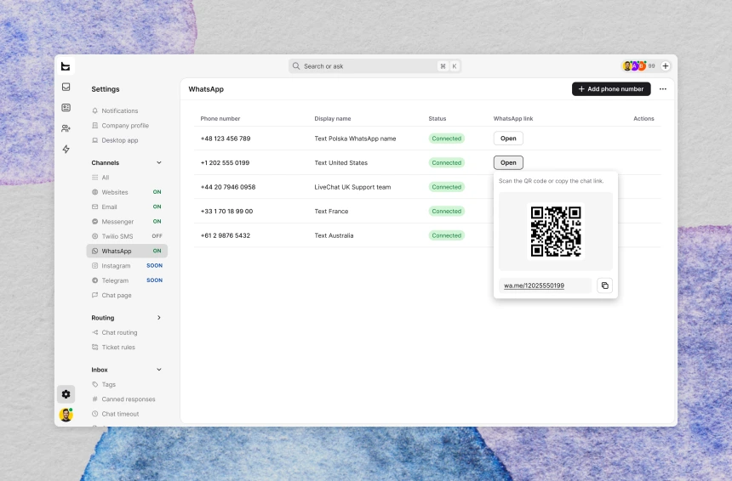
Task: Click phone number +1 202 555 0199
Action: (x=225, y=162)
